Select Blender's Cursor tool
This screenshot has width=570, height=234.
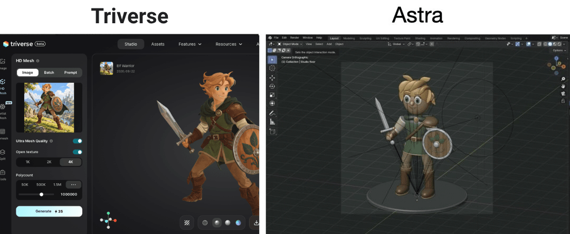(x=272, y=68)
